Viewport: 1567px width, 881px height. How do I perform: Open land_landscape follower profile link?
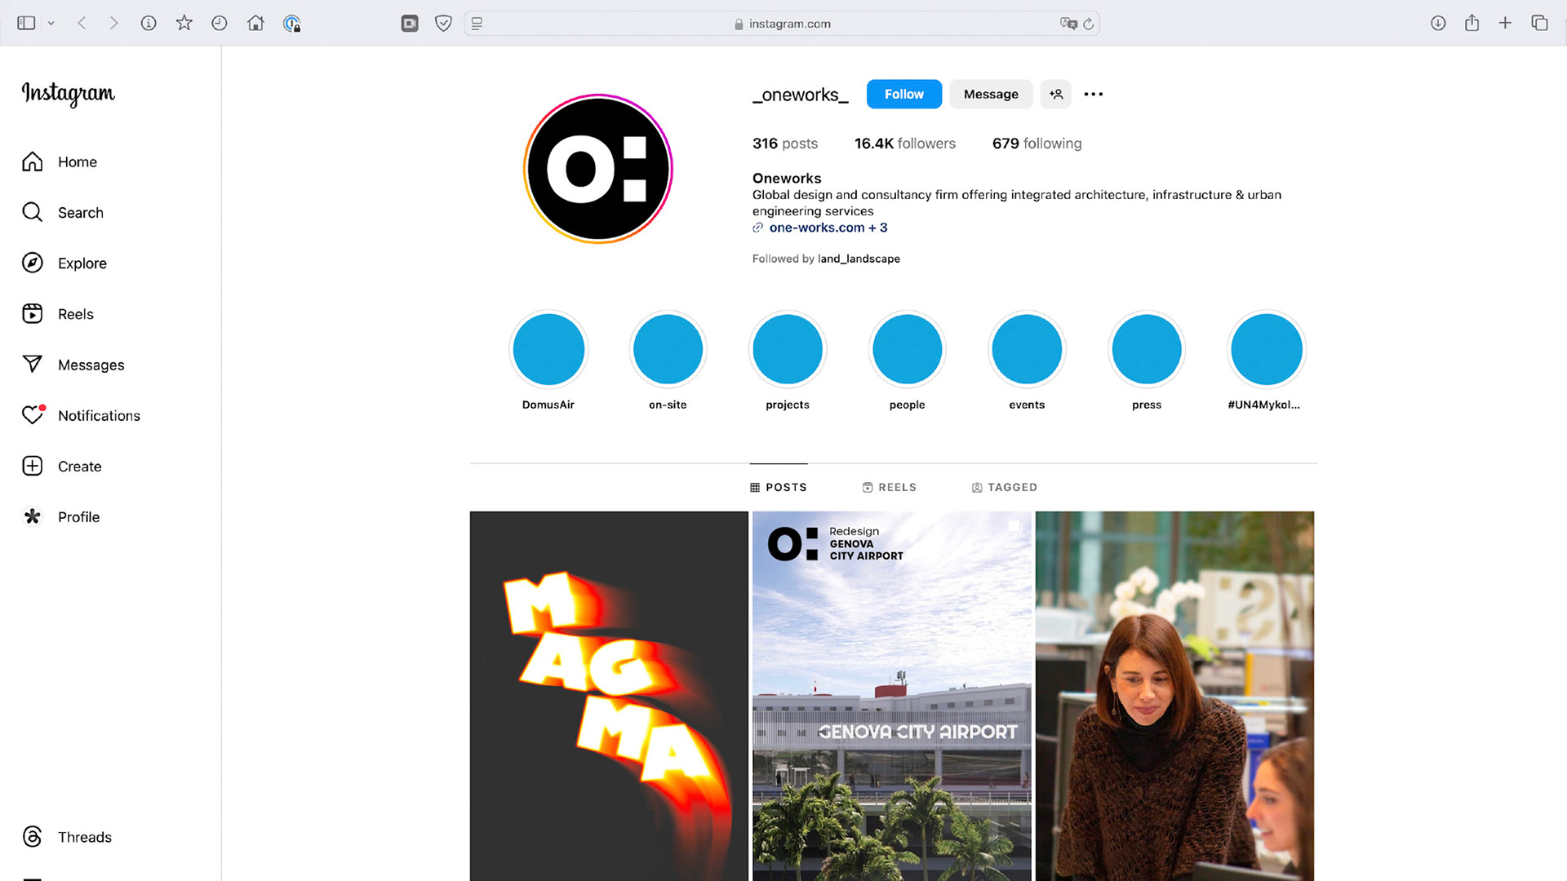(x=859, y=259)
